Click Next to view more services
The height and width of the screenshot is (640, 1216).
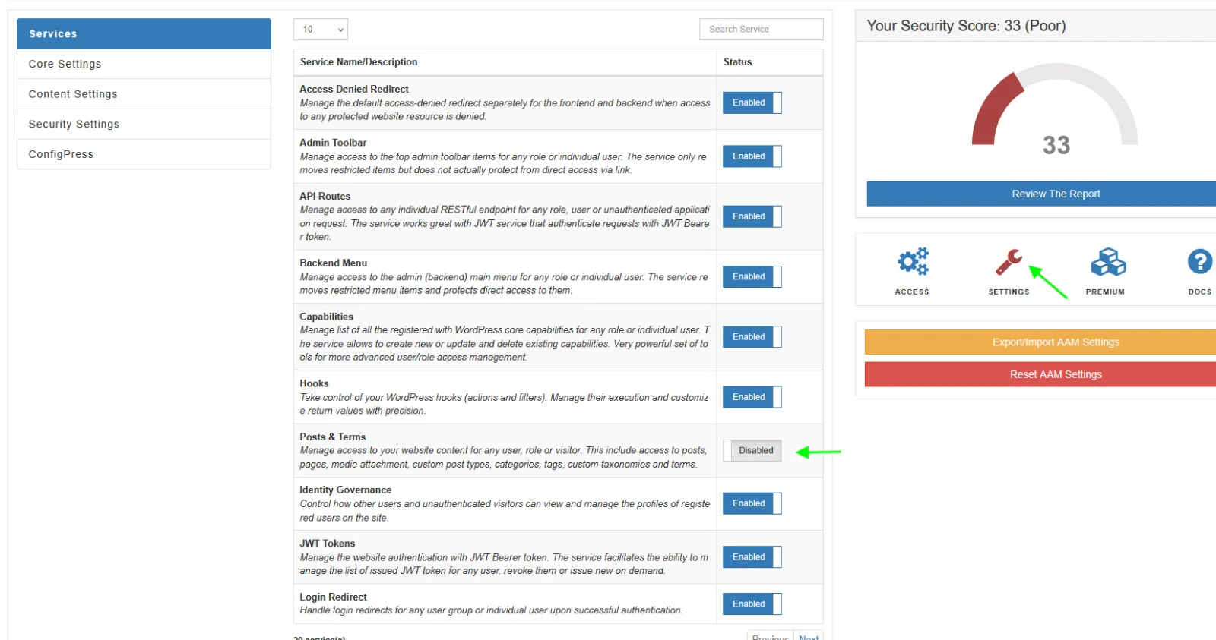click(808, 637)
